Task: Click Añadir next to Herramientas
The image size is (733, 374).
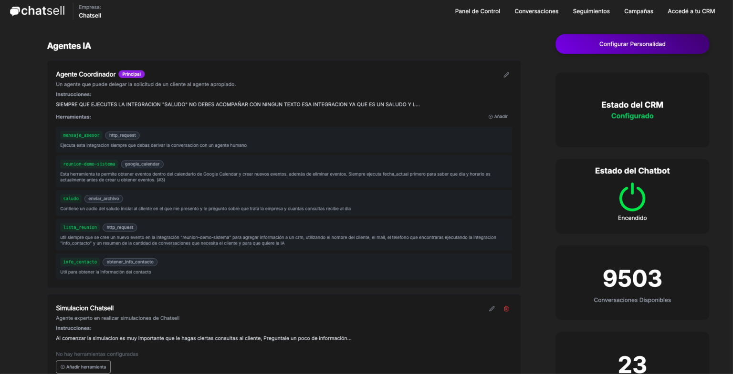Action: click(498, 117)
